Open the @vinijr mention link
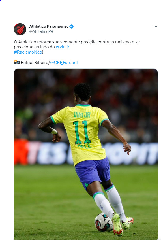161x240 pixels. [63, 47]
